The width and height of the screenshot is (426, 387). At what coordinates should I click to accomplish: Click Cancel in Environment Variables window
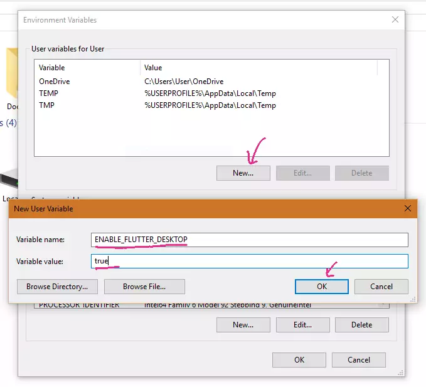pyautogui.click(x=359, y=360)
